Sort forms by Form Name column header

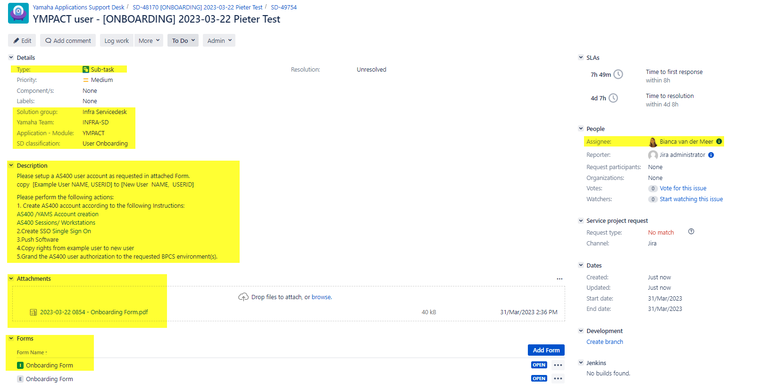pyautogui.click(x=32, y=352)
